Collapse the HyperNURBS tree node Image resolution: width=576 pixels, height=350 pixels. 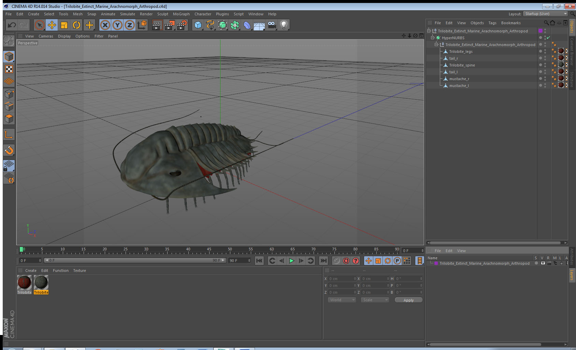(433, 38)
